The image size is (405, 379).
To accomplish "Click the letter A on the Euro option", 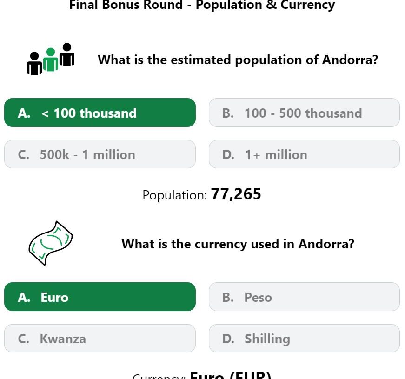I will [24, 297].
